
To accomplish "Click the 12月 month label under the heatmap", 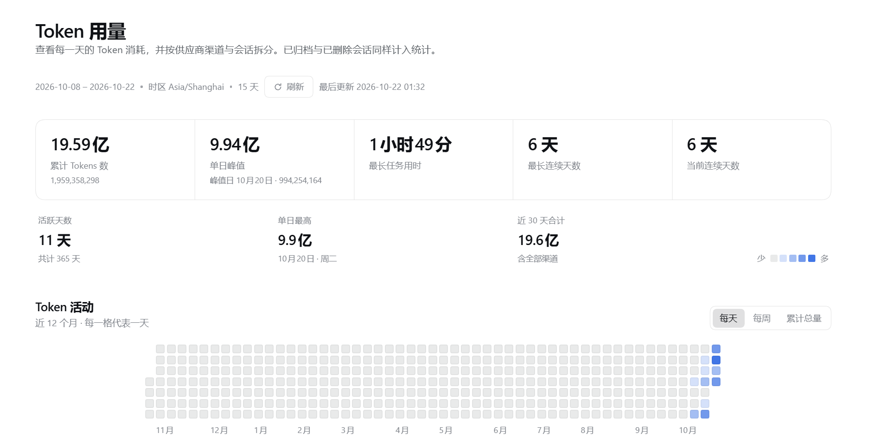I will (x=219, y=430).
